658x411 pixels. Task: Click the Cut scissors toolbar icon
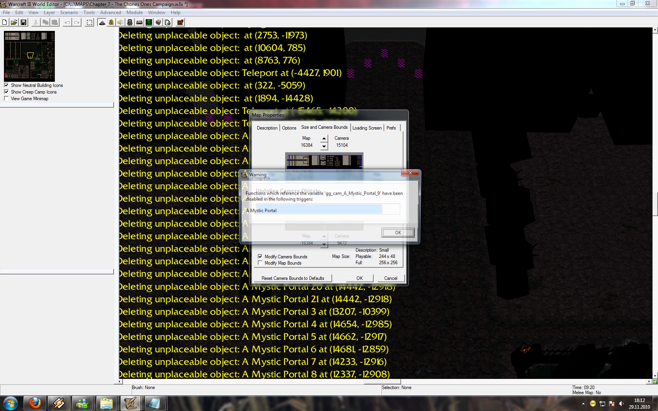36,22
